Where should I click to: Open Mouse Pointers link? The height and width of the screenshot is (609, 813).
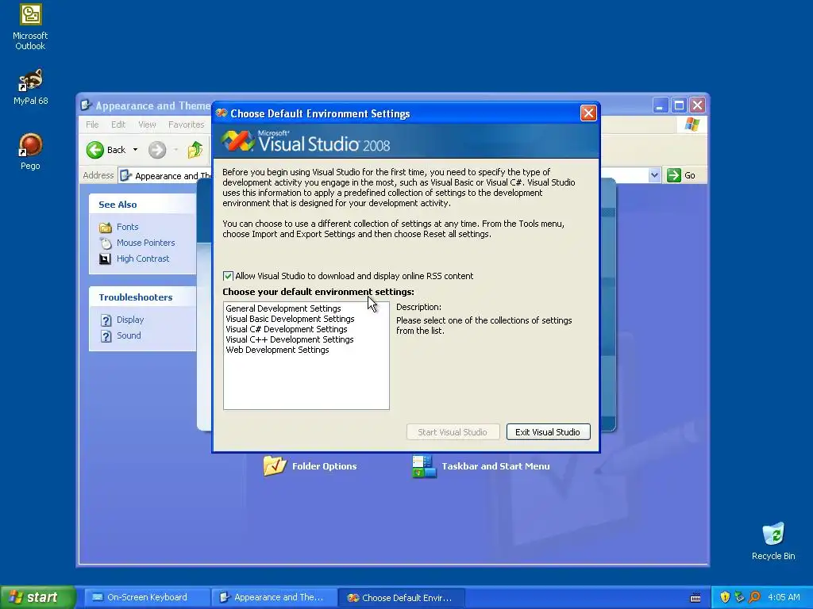[x=145, y=243]
